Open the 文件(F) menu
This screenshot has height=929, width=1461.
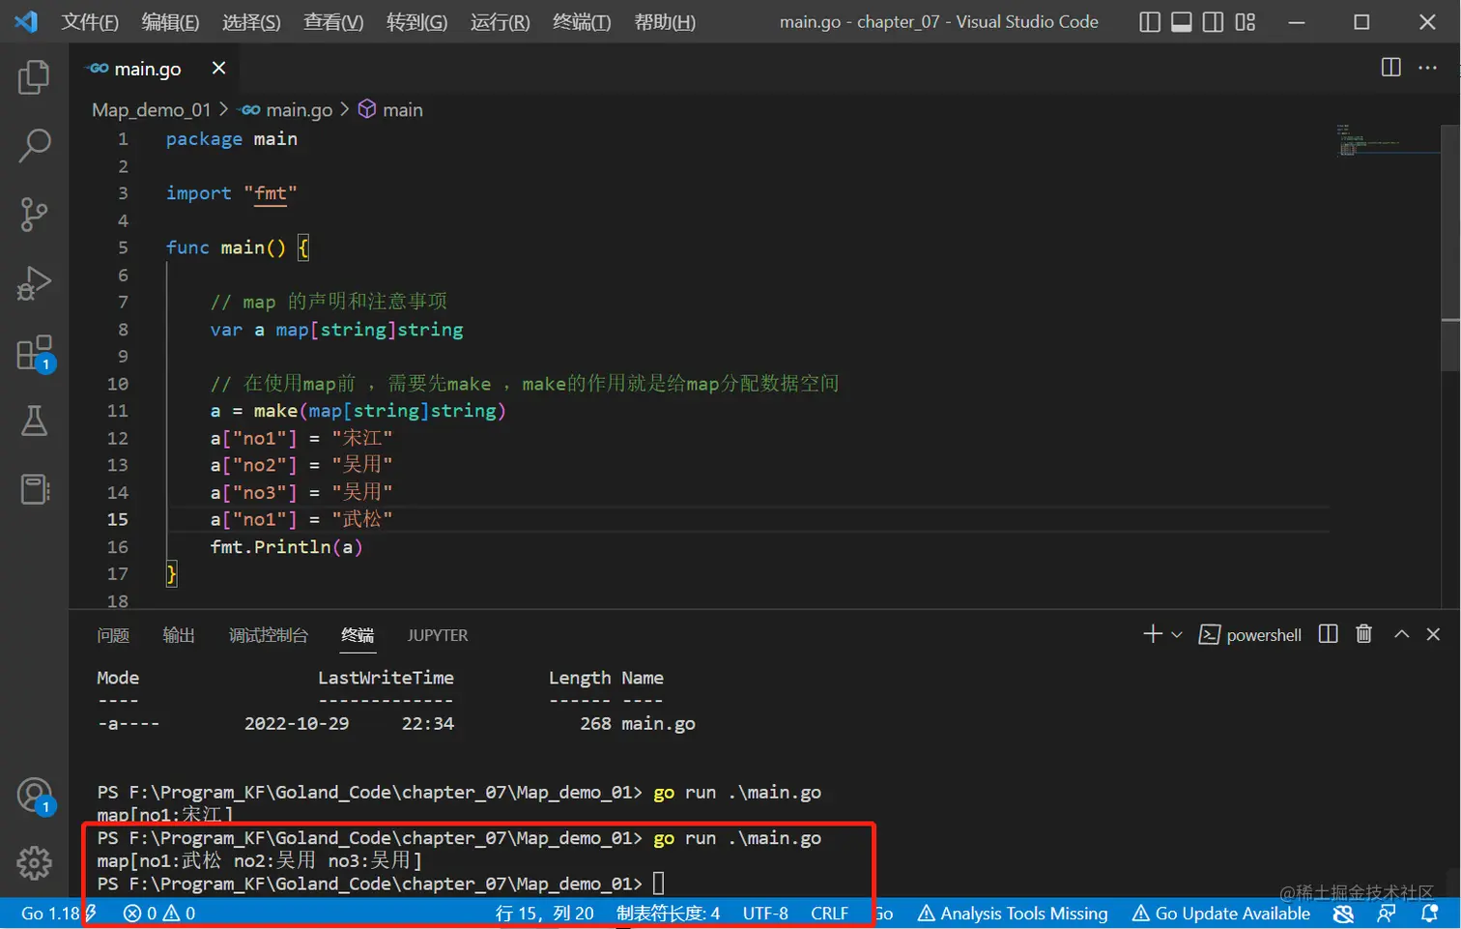90,21
